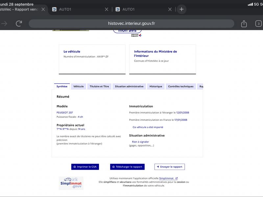The width and height of the screenshot is (263, 197).
Task: Click the mon avis services publics badge
Action: click(x=128, y=33)
